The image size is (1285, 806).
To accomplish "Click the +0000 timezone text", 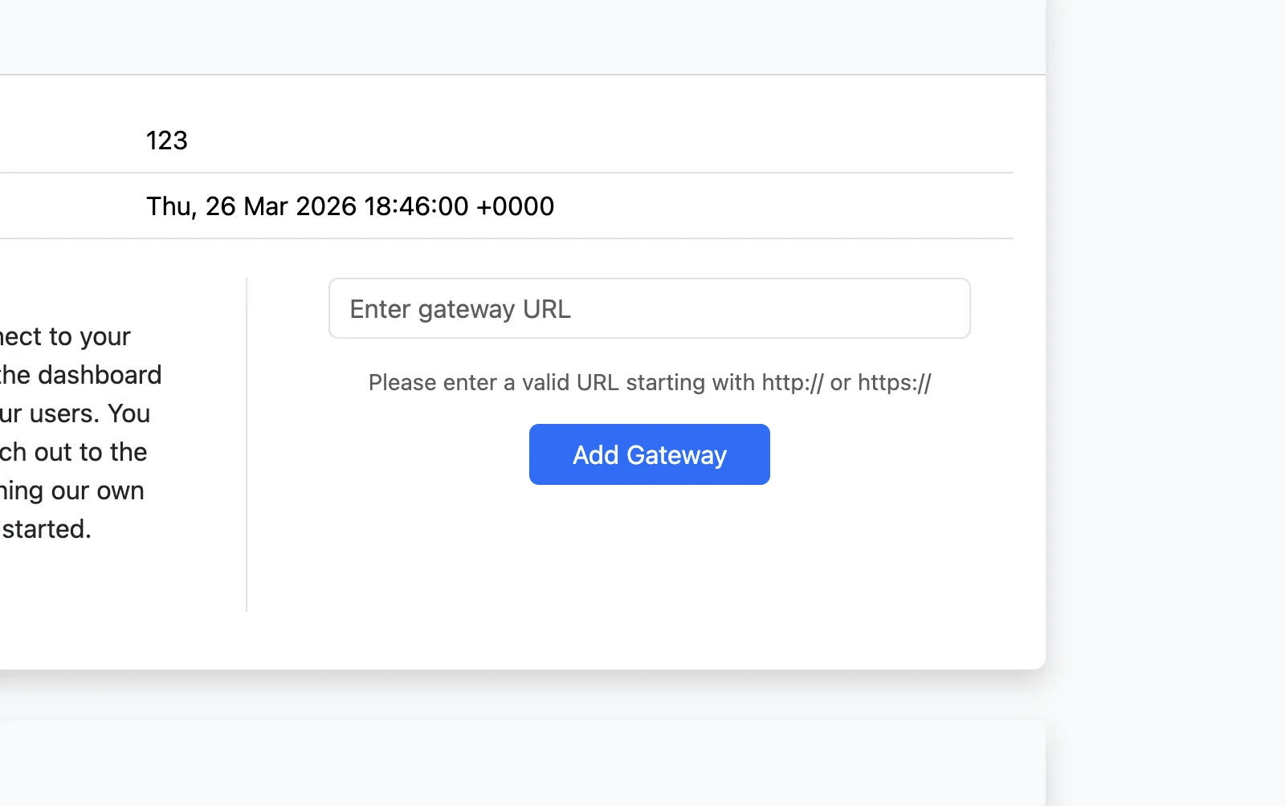I will (514, 206).
